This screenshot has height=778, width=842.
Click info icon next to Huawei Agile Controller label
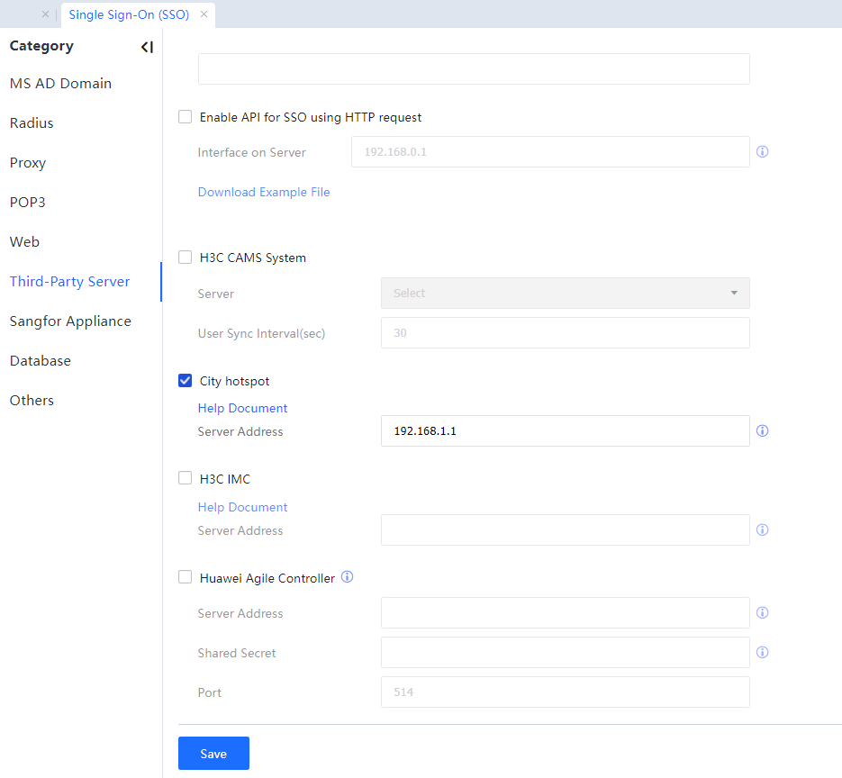pos(348,577)
